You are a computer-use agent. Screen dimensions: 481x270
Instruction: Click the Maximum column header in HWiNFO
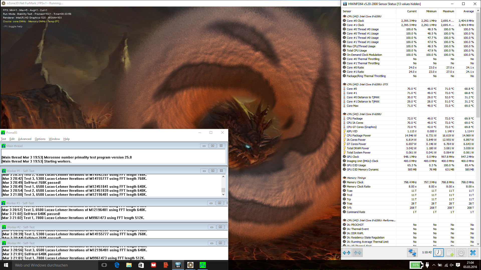coord(447,11)
